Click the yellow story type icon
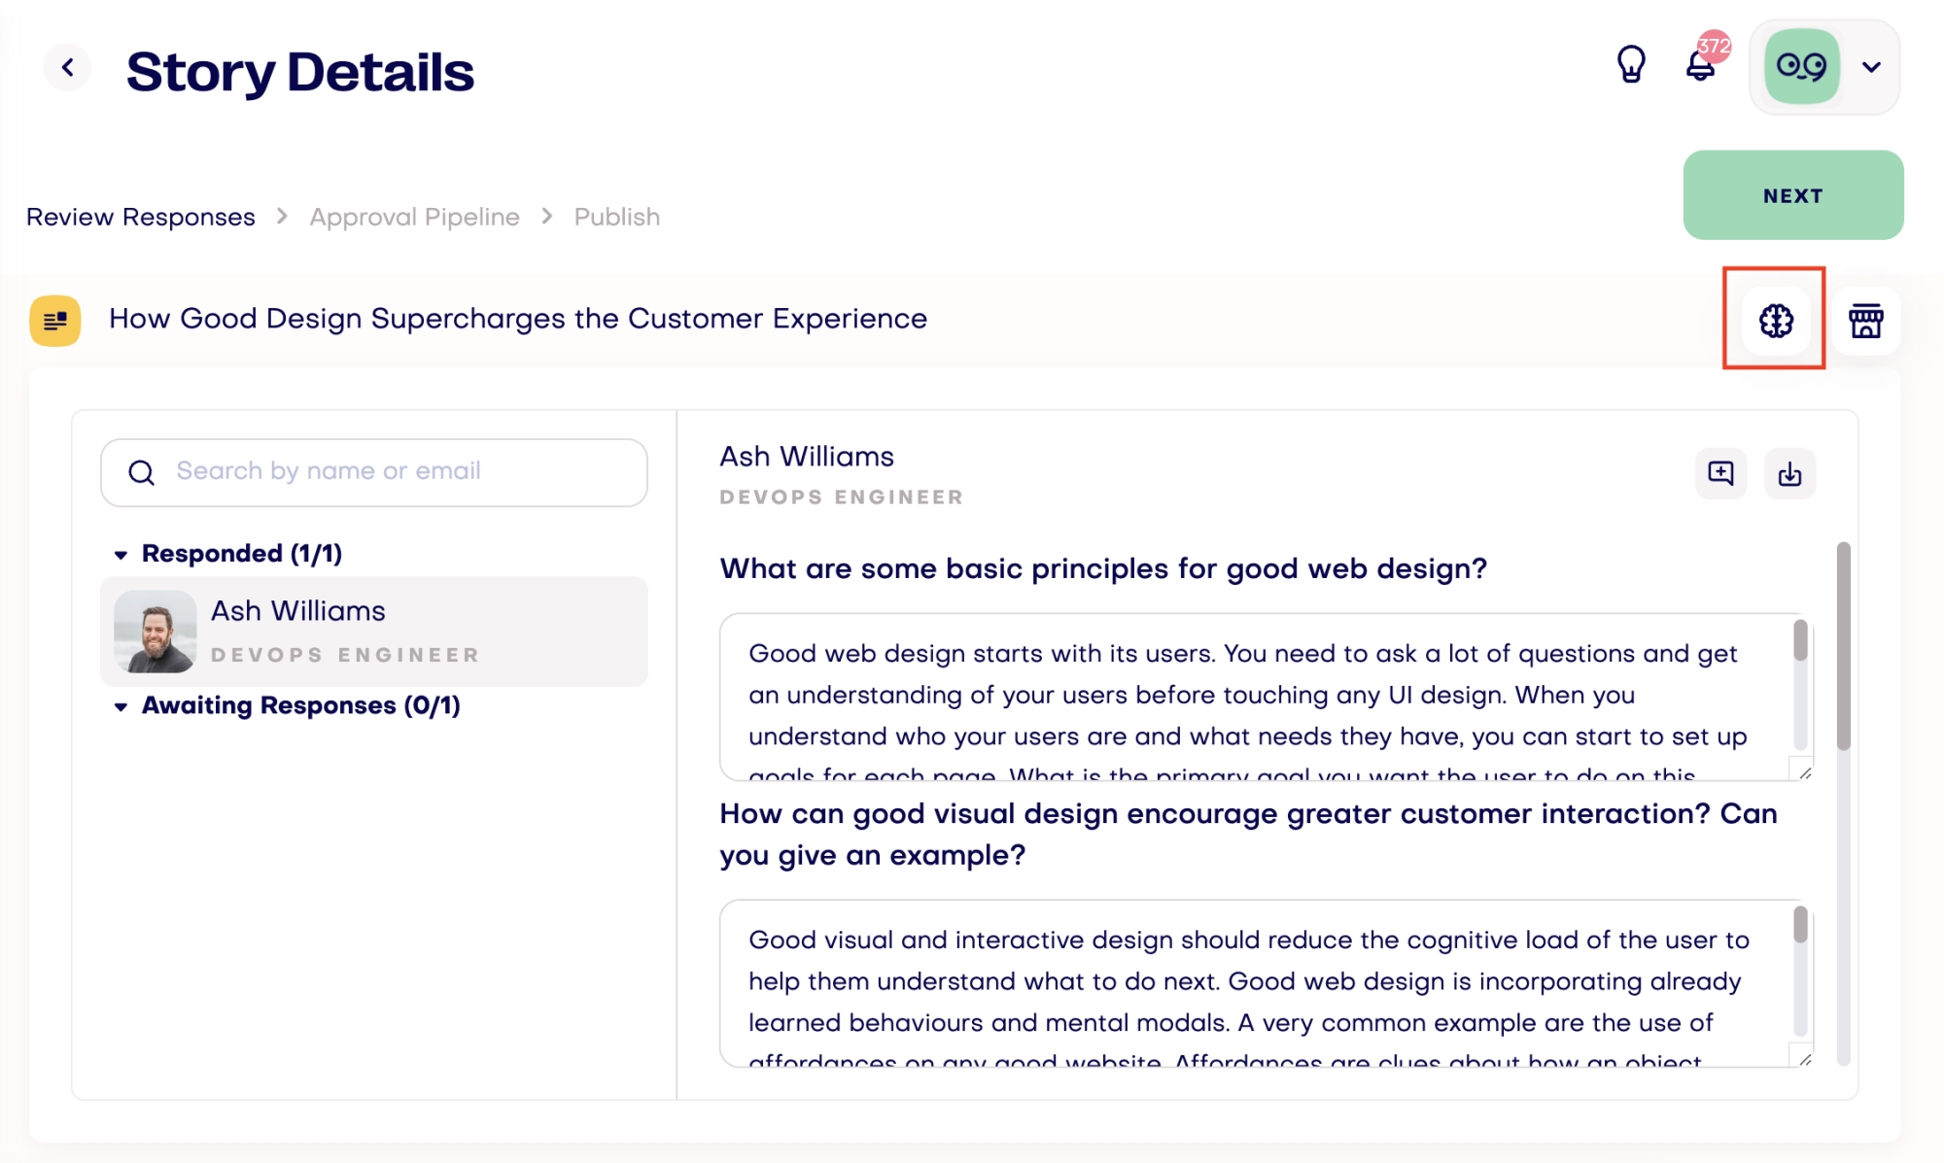Viewport: 1944px width, 1163px height. (x=55, y=321)
